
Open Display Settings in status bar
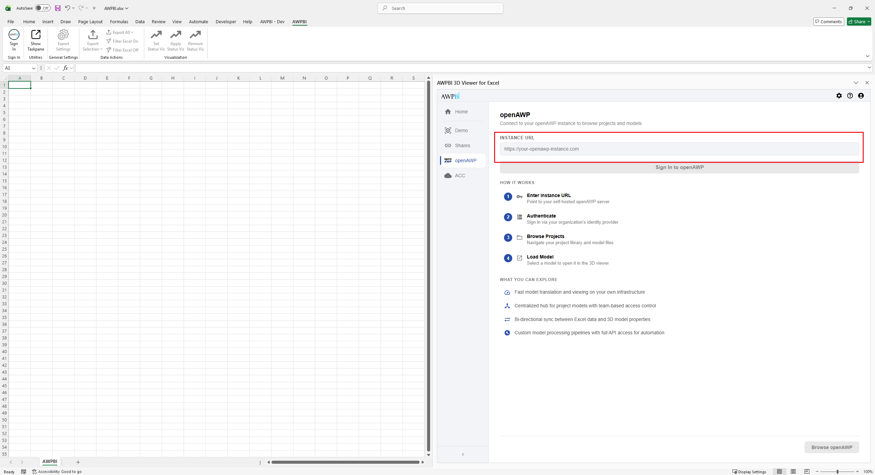749,472
